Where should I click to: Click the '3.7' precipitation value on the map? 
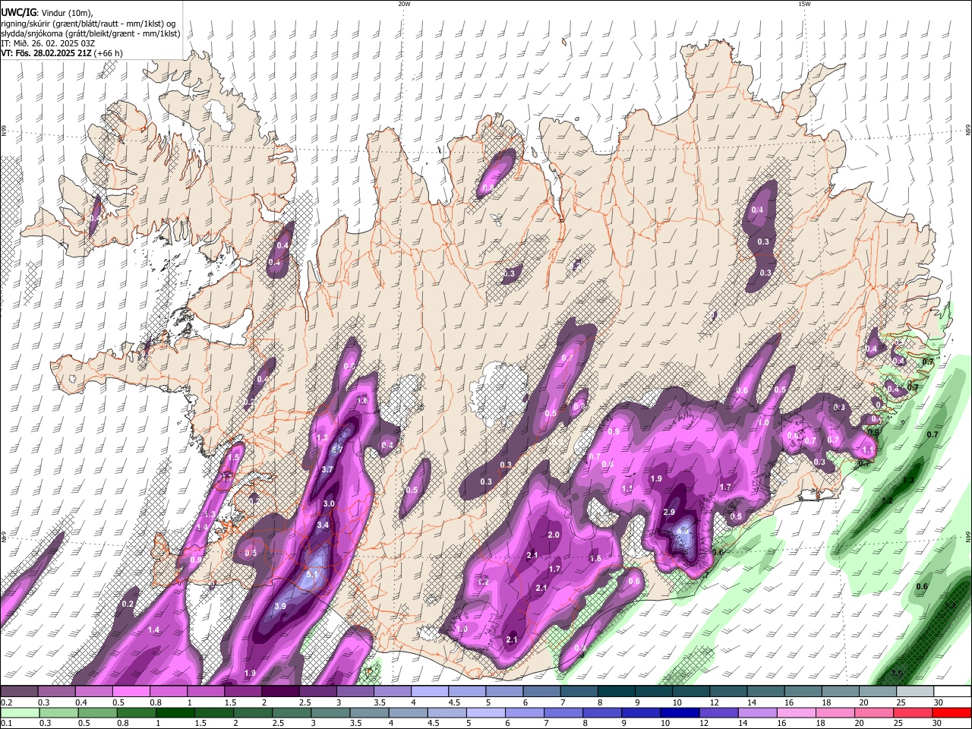pos(327,470)
